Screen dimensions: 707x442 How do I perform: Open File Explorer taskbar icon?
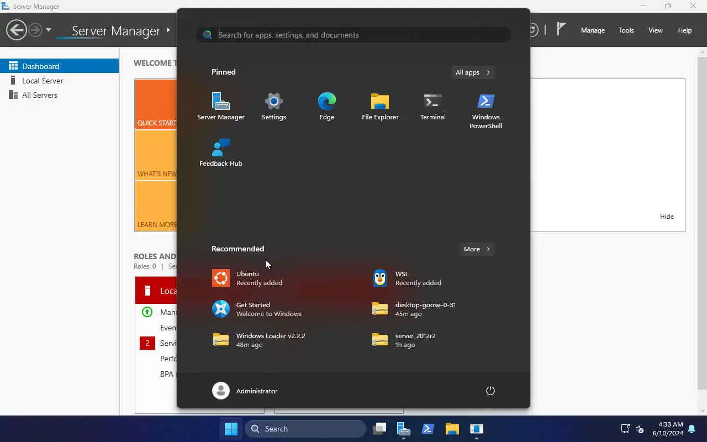pyautogui.click(x=452, y=429)
